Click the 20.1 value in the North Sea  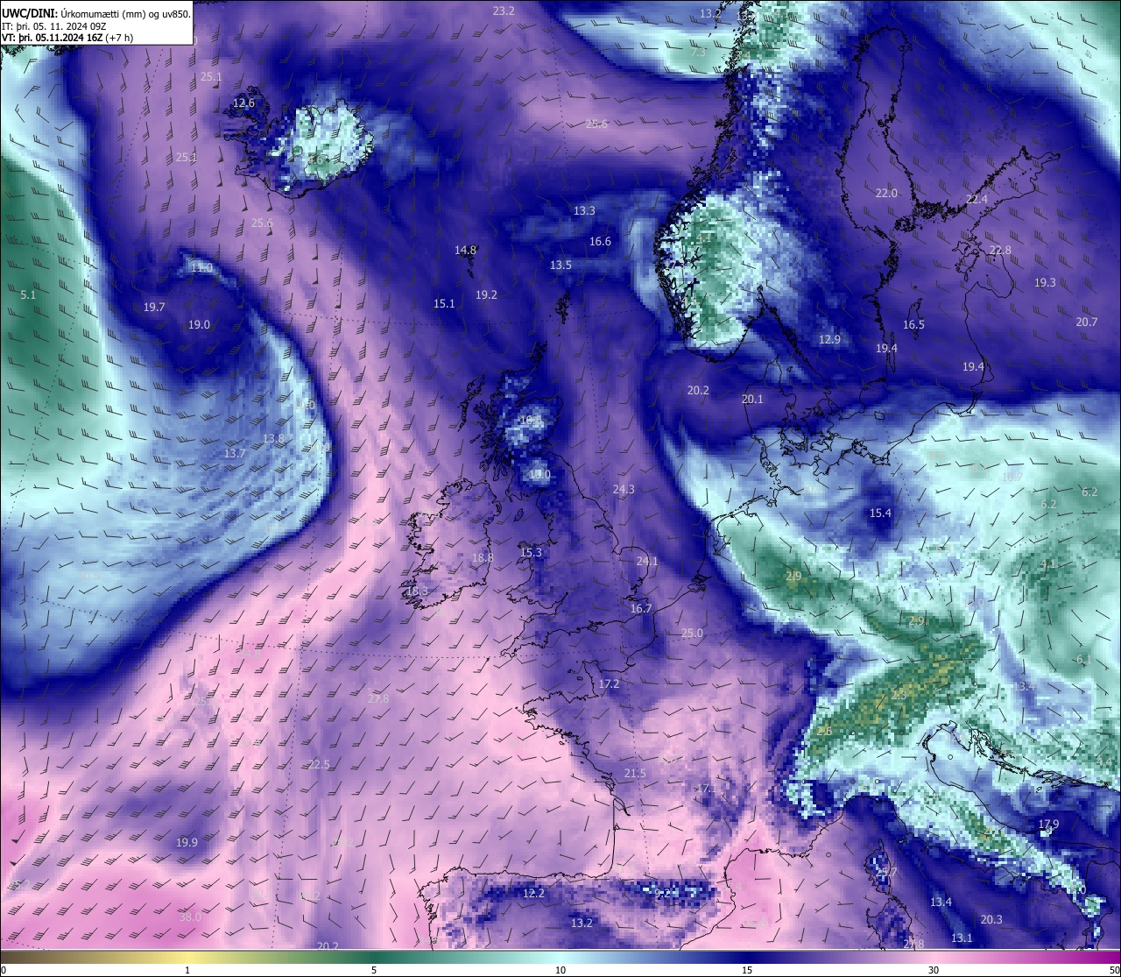pyautogui.click(x=752, y=399)
